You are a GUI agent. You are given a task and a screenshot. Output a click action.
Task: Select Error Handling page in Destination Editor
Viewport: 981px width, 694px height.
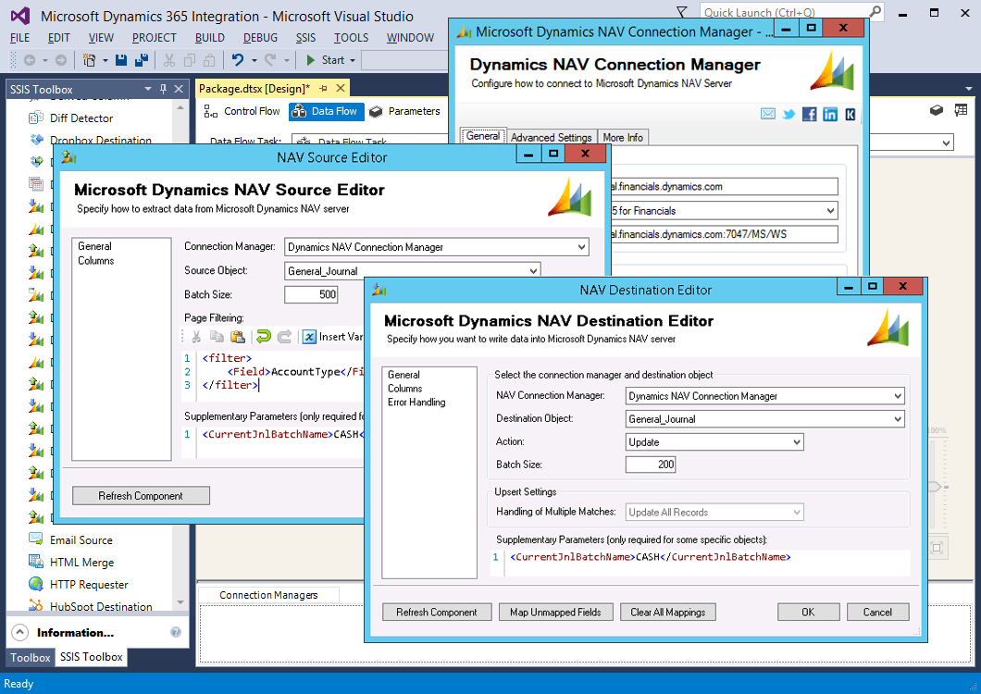tap(416, 402)
